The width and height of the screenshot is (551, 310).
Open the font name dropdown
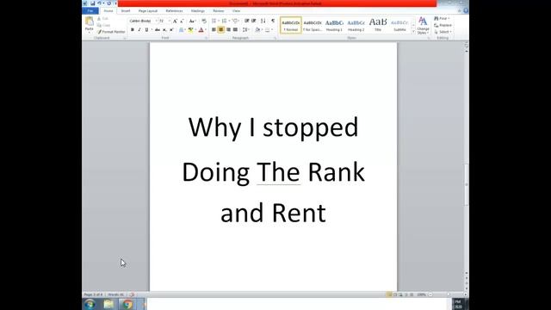pyautogui.click(x=157, y=21)
